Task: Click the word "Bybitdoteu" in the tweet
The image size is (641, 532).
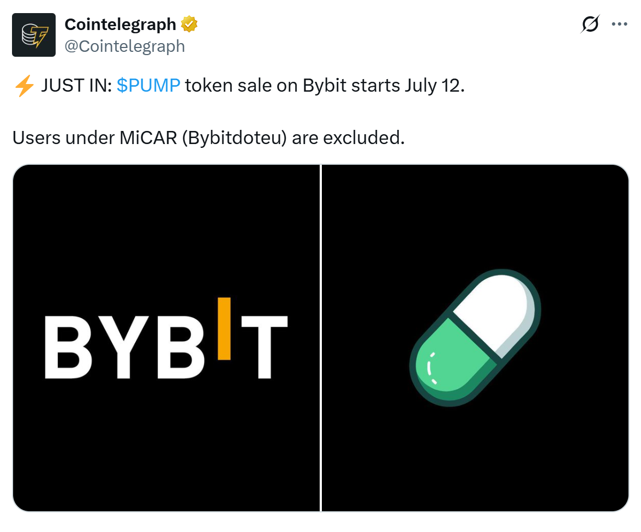Action: (x=234, y=138)
